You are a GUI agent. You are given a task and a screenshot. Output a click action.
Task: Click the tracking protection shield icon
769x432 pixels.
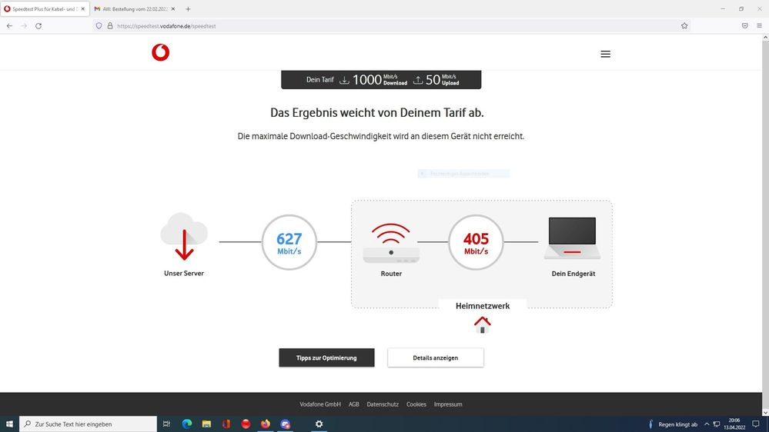[x=99, y=26]
